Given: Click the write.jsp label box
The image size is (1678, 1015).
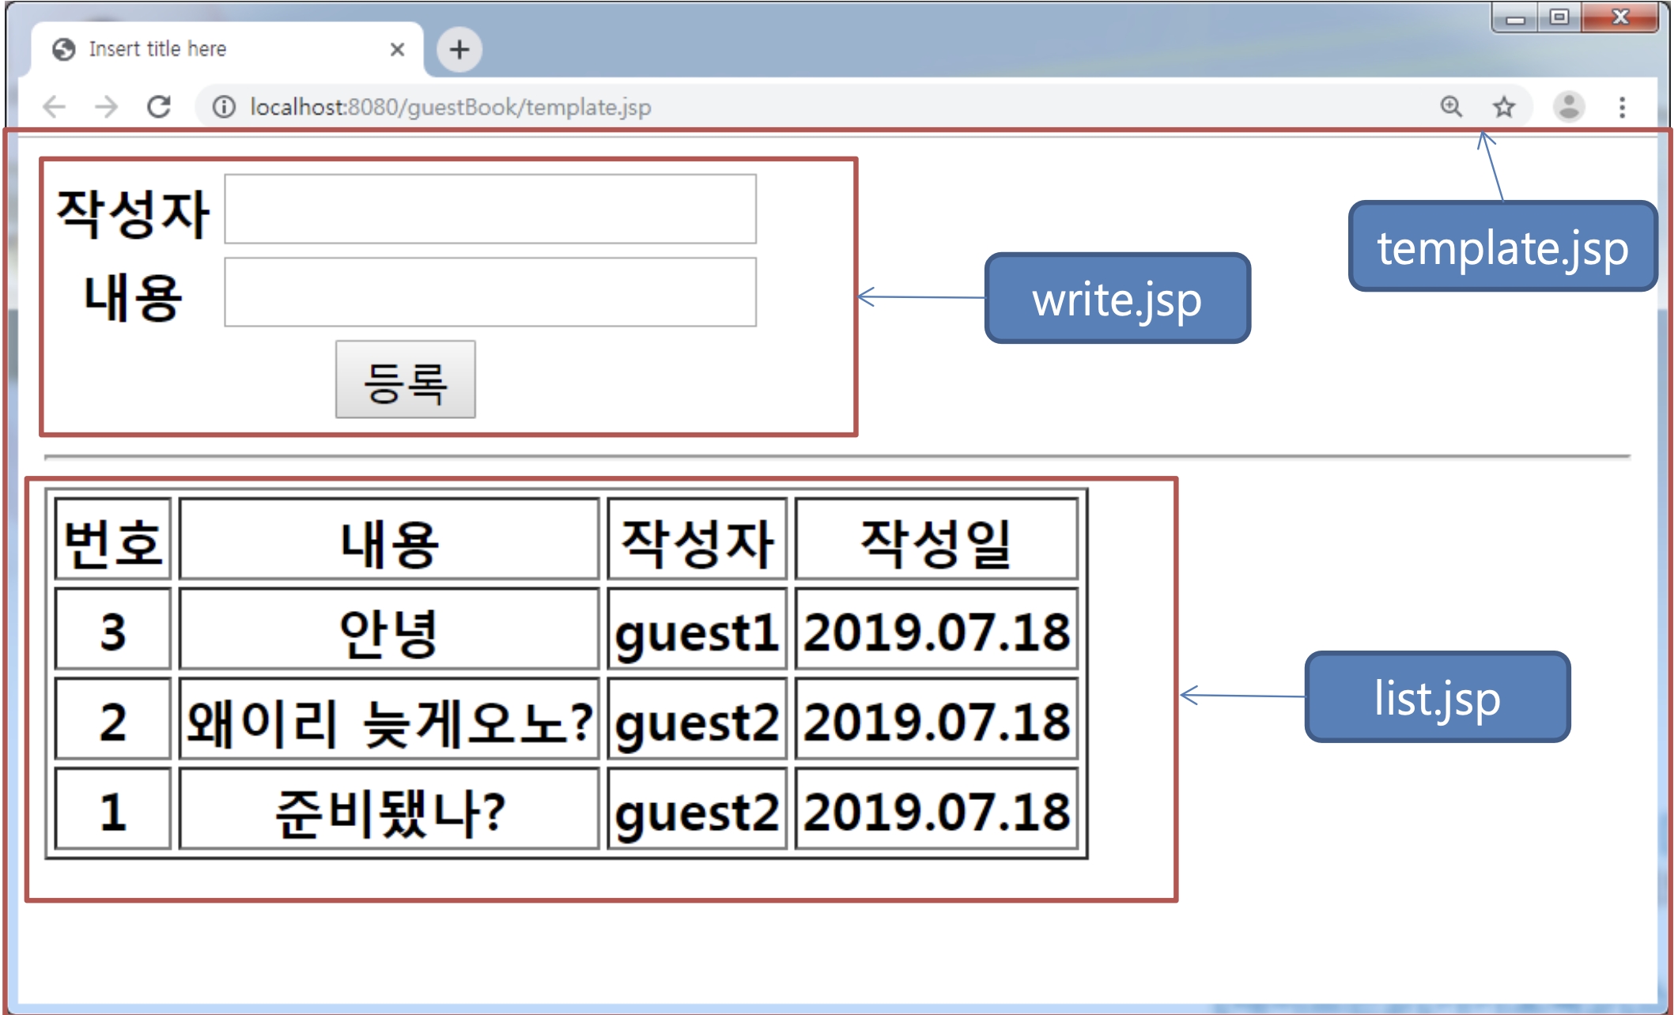Looking at the screenshot, I should tap(1117, 299).
